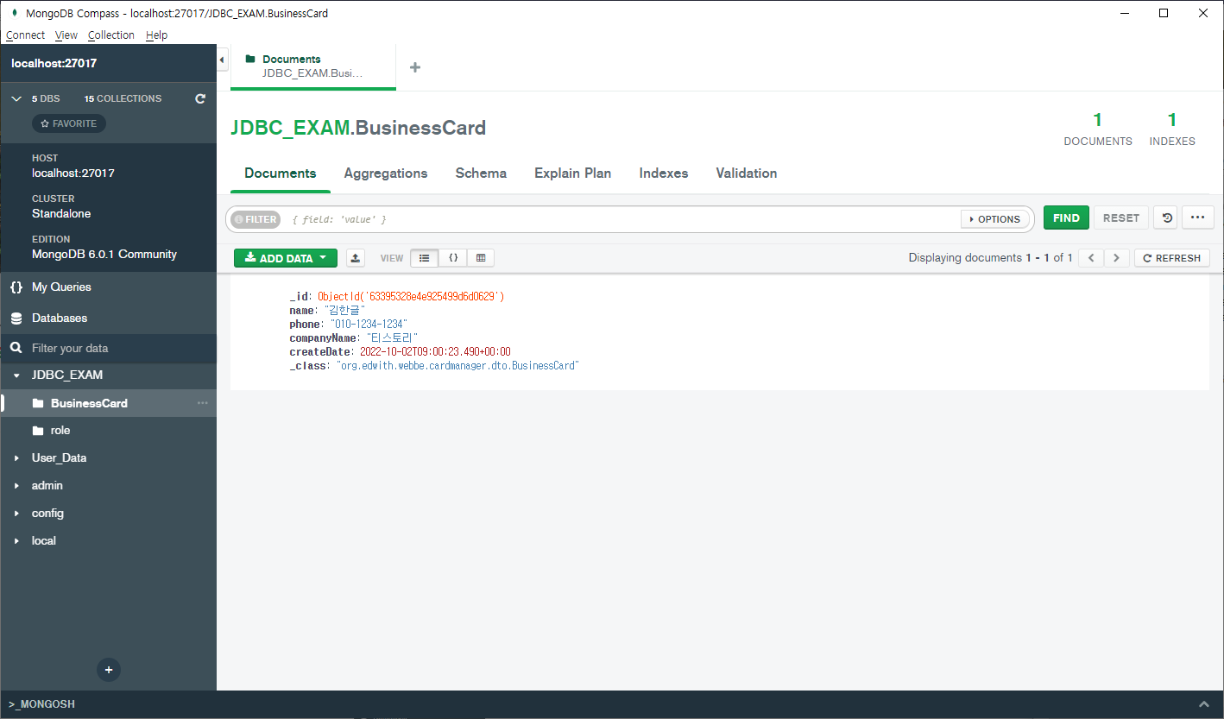
Task: Open BusinessCard collection options ellipsis
Action: click(x=203, y=403)
